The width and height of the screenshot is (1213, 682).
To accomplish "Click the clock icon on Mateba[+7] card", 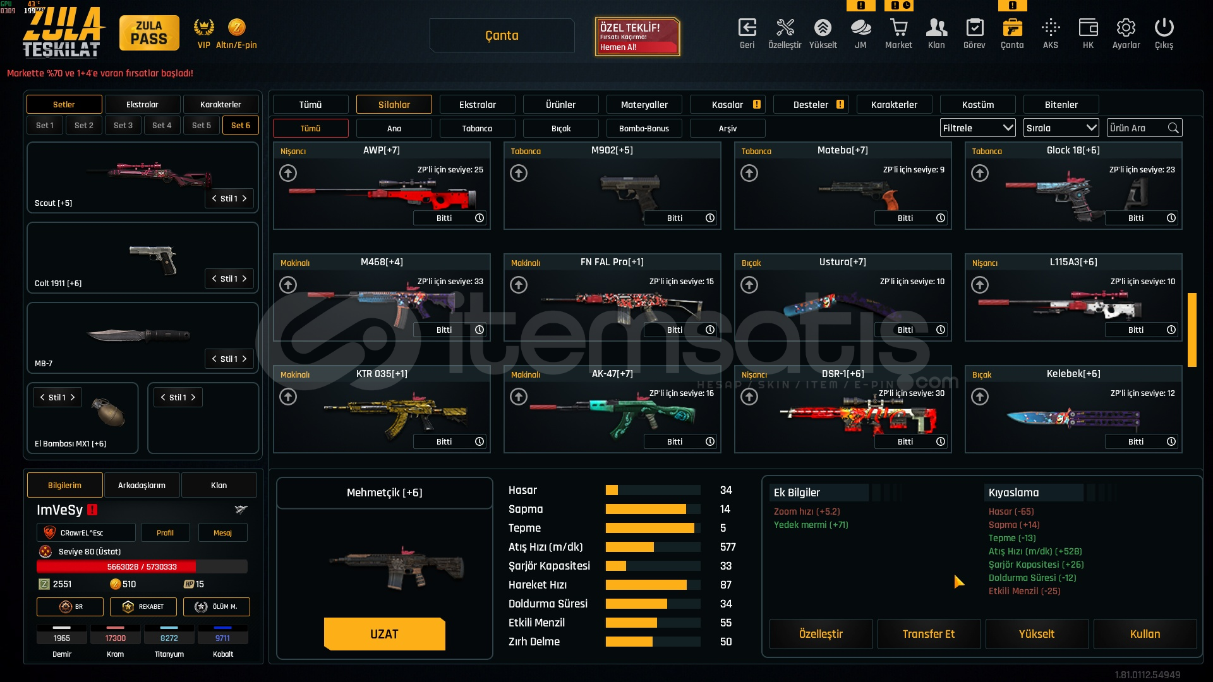I will coord(941,218).
